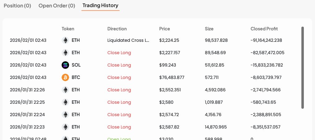Click the Price column header

(x=164, y=29)
